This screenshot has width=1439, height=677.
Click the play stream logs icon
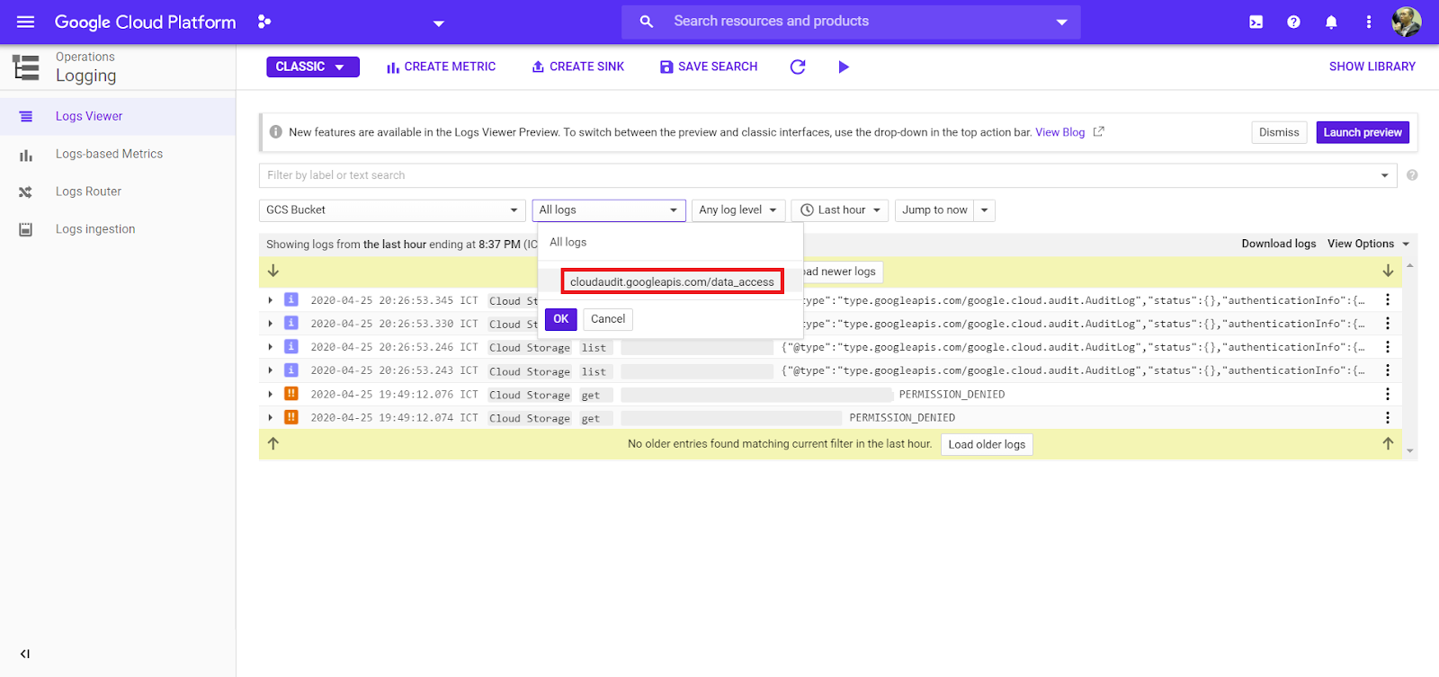(x=844, y=67)
